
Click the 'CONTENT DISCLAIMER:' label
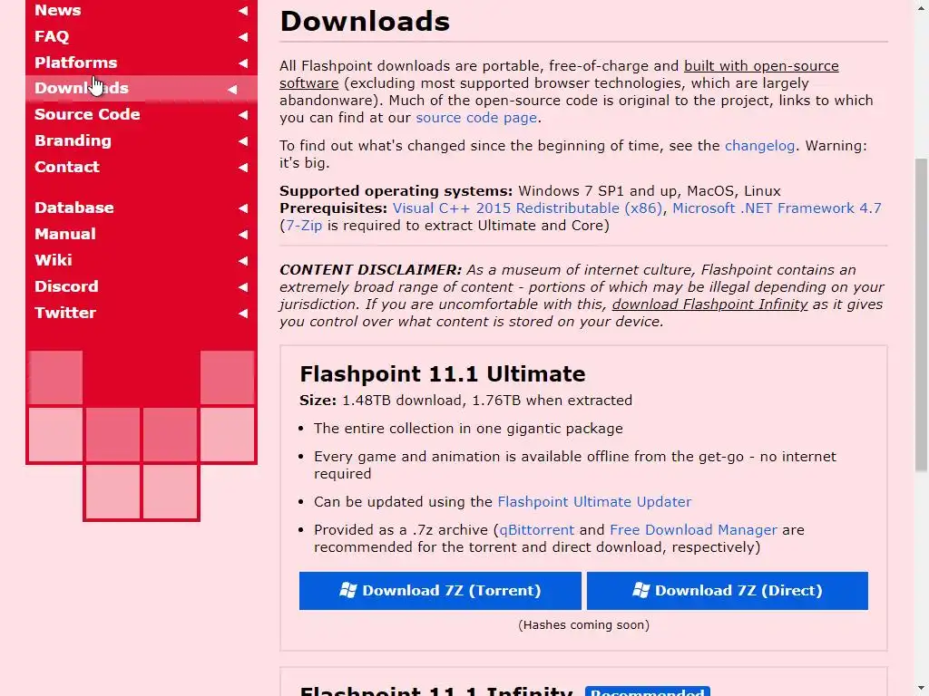click(370, 270)
